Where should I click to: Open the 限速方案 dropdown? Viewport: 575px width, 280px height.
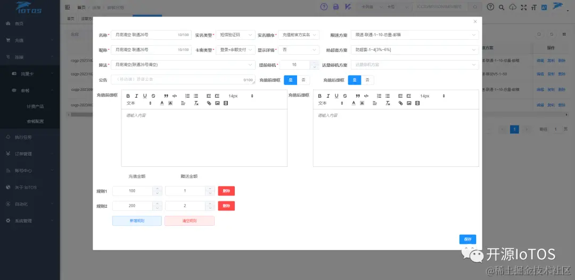415,35
